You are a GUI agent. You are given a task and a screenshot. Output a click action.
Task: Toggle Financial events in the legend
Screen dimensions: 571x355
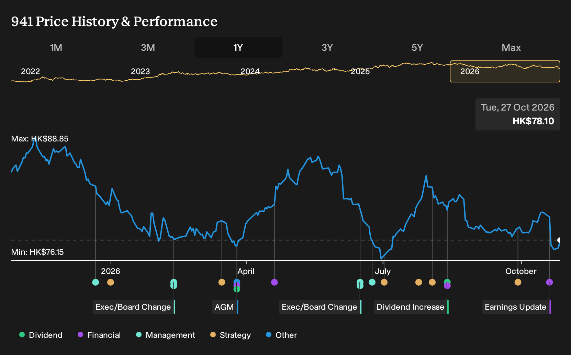[x=99, y=335]
